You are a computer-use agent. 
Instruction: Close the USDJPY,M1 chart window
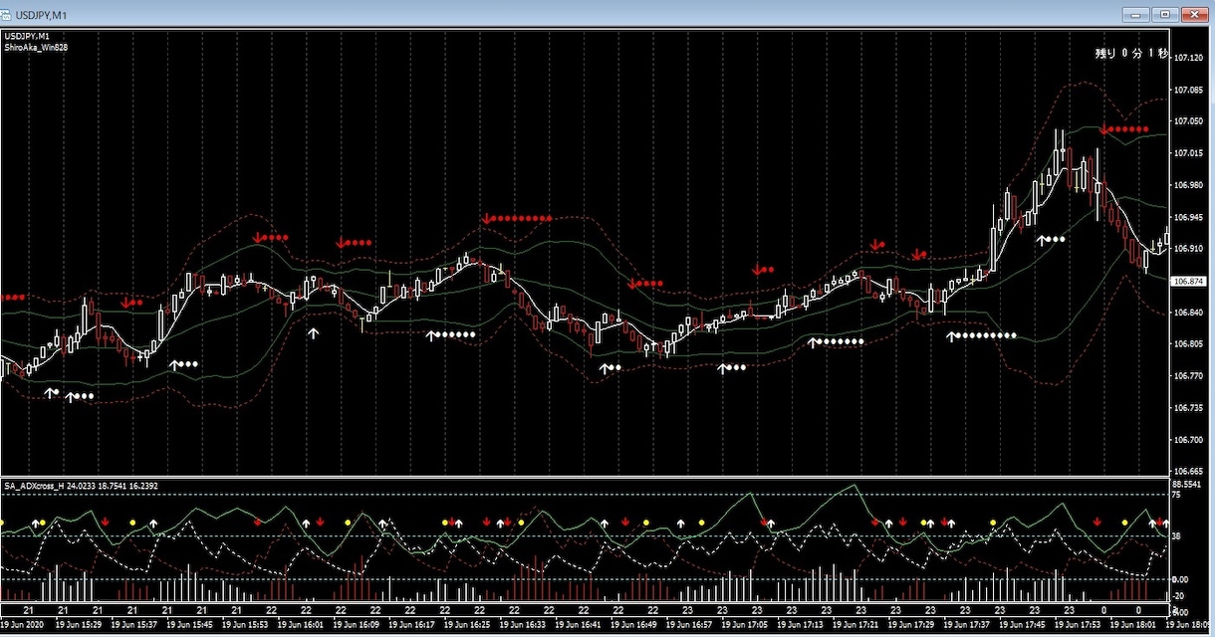click(x=1193, y=14)
